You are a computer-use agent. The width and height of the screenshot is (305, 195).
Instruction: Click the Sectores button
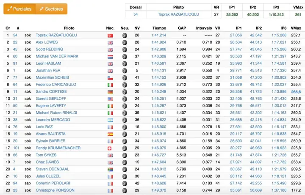point(51,9)
